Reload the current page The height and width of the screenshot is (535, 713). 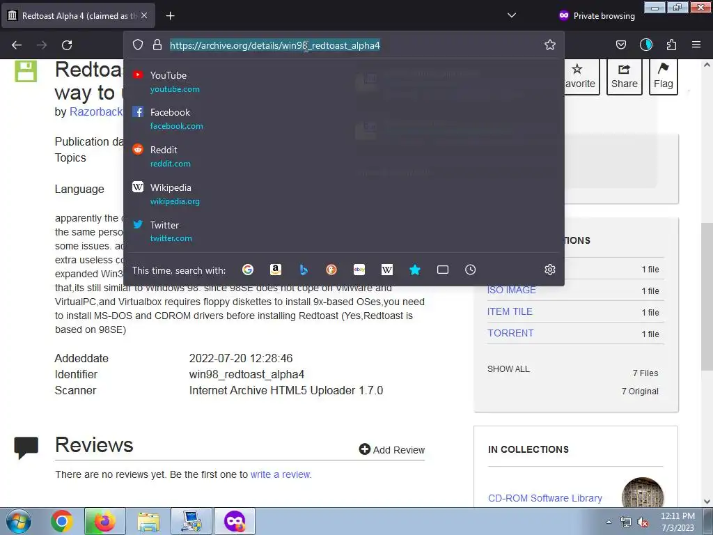(x=67, y=45)
